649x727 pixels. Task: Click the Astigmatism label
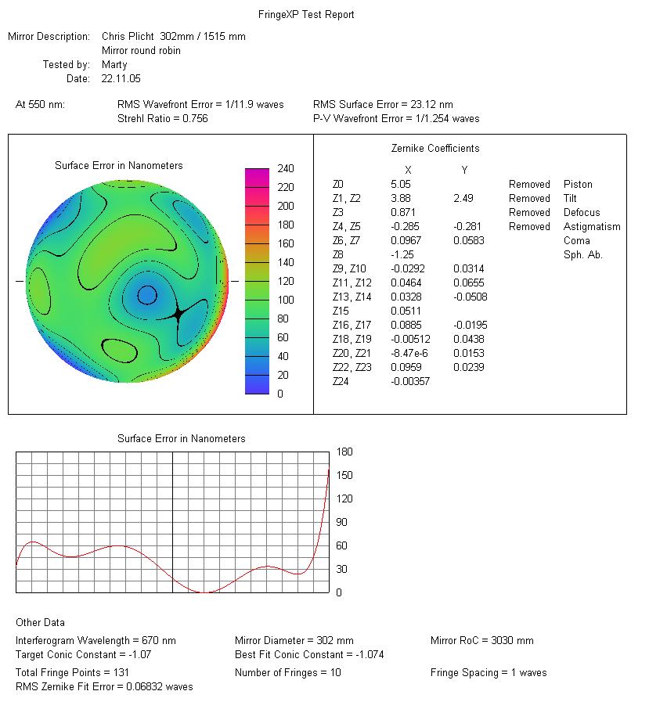coord(592,226)
